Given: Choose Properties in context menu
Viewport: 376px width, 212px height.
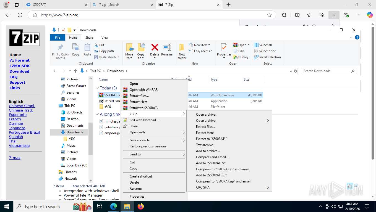Looking at the screenshot, I should tap(154, 197).
